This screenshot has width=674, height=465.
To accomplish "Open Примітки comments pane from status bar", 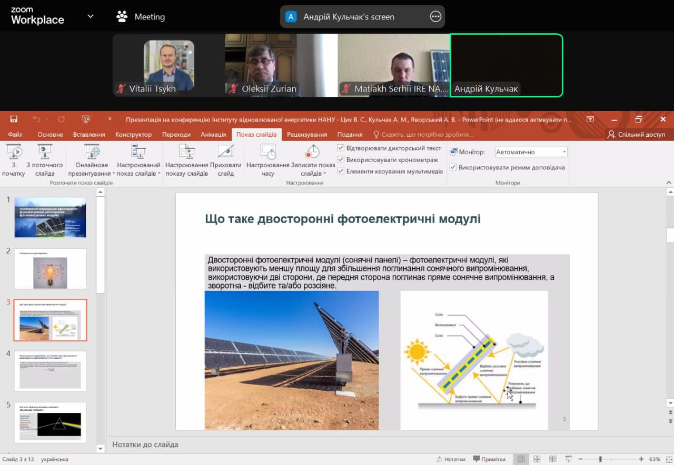I will 489,459.
